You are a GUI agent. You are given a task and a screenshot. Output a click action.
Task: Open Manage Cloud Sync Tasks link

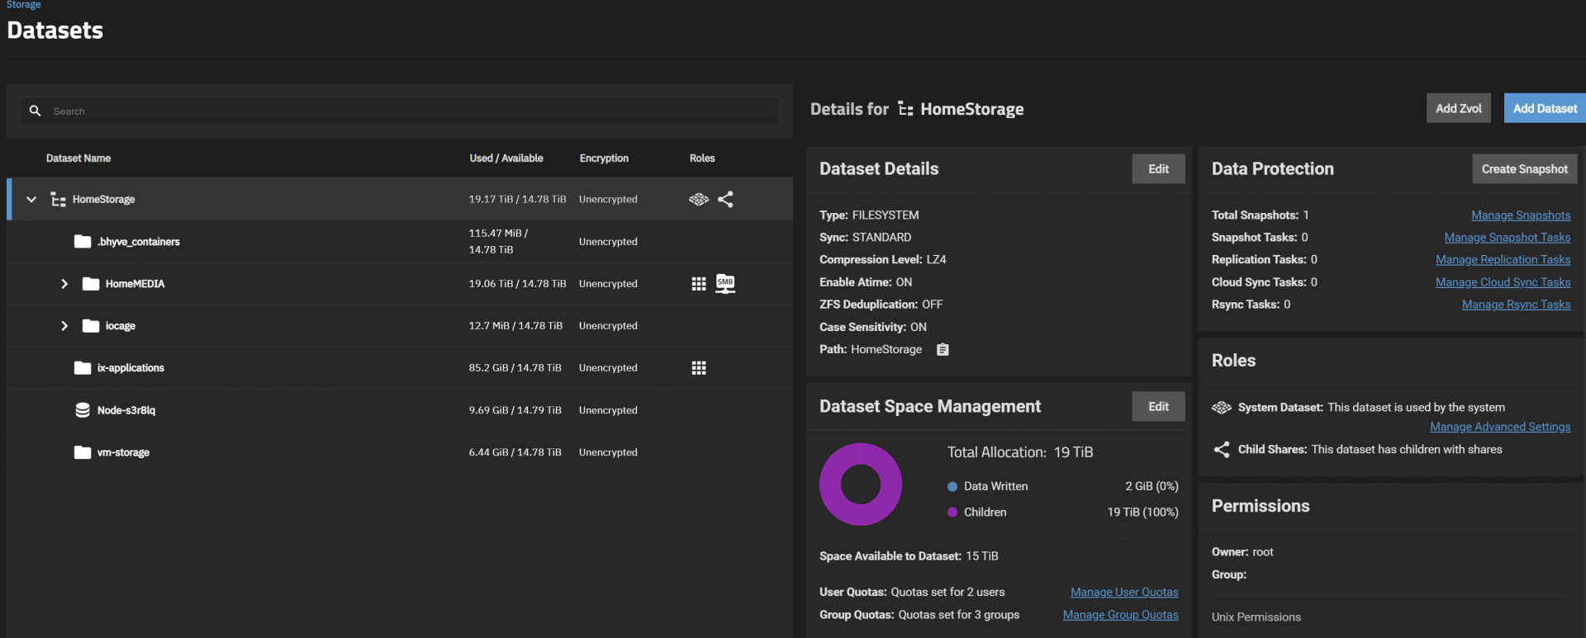coord(1503,282)
